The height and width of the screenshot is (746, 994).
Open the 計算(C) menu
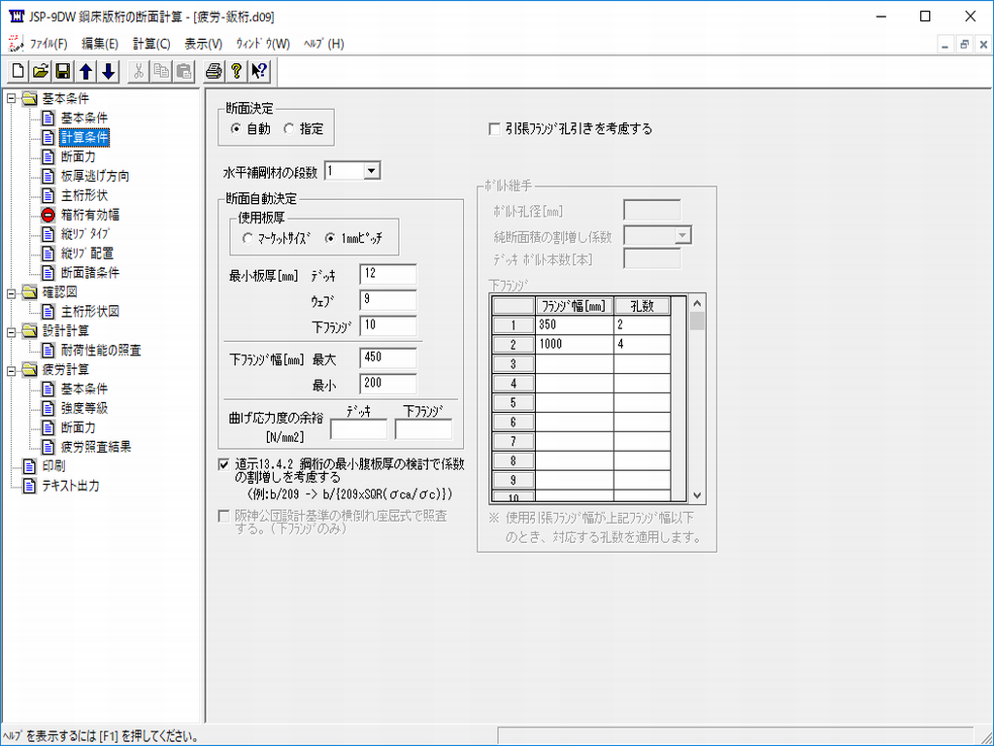[x=150, y=44]
